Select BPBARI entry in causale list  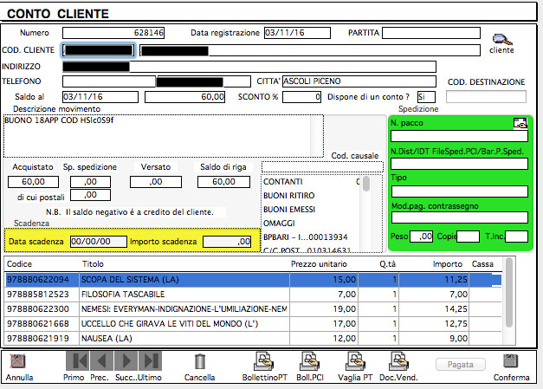tap(311, 237)
